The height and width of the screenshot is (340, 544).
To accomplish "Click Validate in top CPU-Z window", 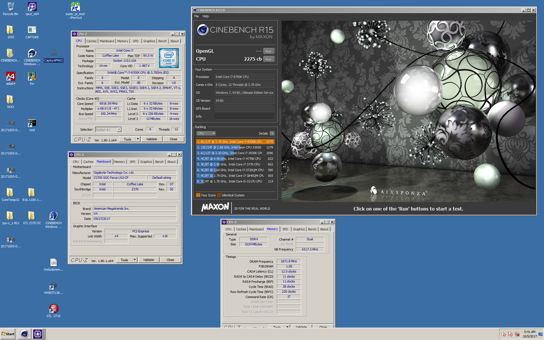I will [x=152, y=139].
